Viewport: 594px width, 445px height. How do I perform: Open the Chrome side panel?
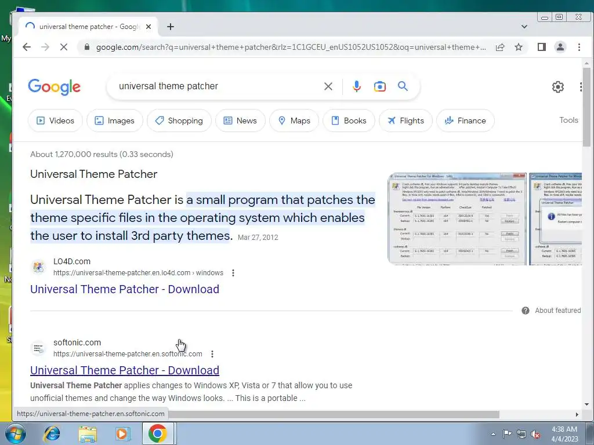pos(542,47)
